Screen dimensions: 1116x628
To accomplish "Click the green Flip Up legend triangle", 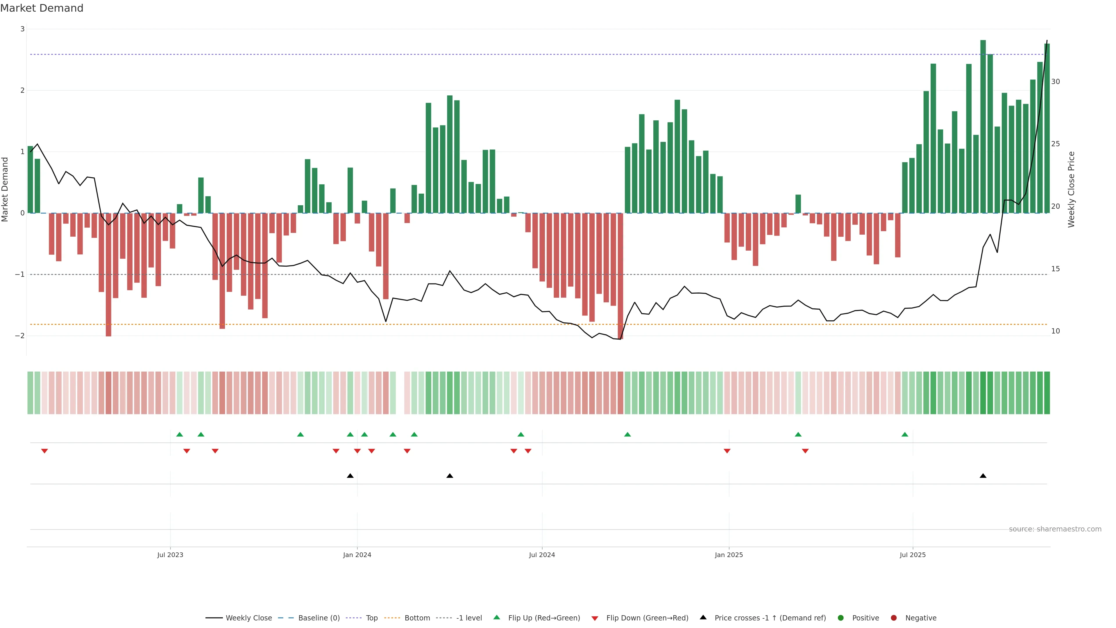I will click(497, 618).
